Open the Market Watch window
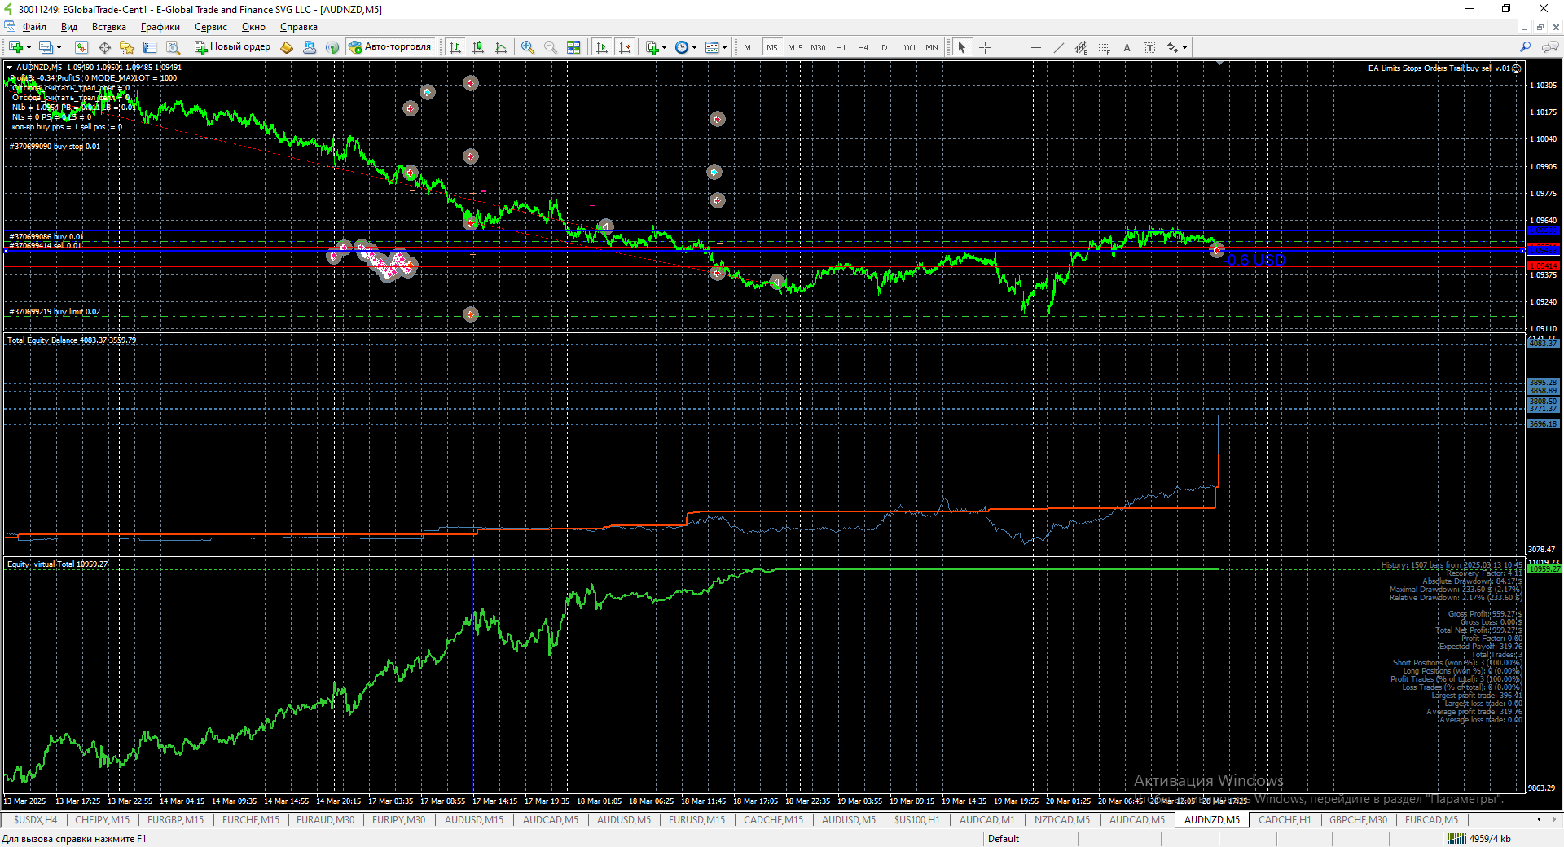The height and width of the screenshot is (847, 1564). coord(81,47)
